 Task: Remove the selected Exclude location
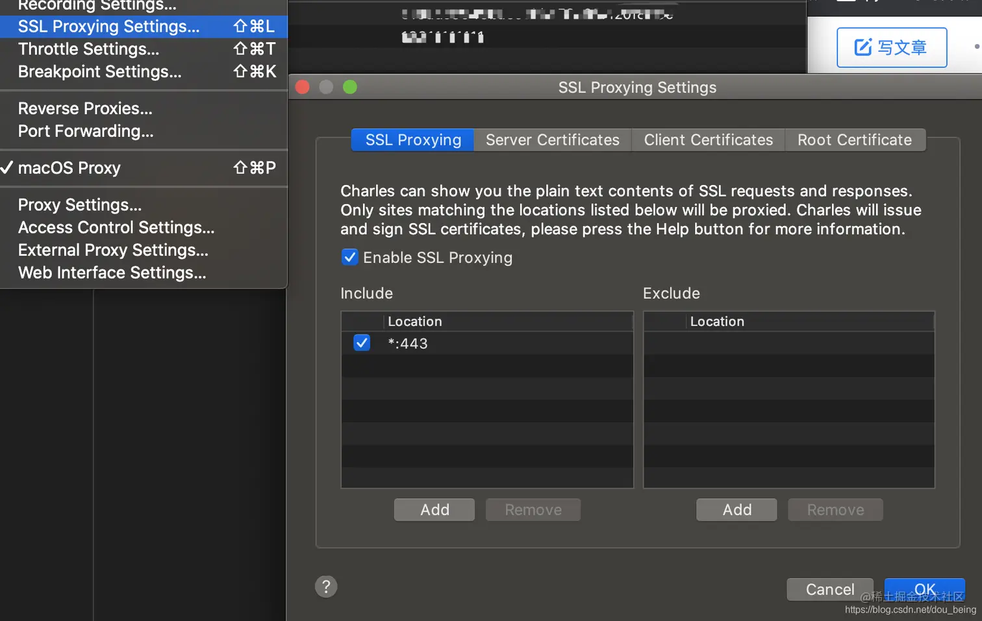(x=835, y=510)
